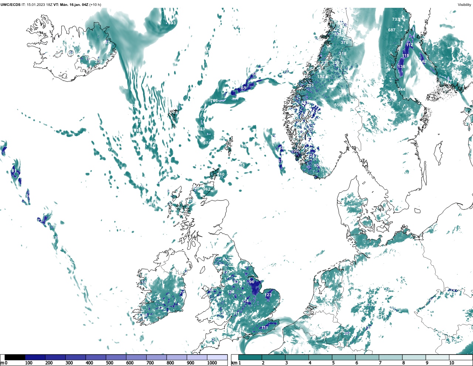Click visibility value '733' over northern Sweden
473x366 pixels.
point(396,19)
